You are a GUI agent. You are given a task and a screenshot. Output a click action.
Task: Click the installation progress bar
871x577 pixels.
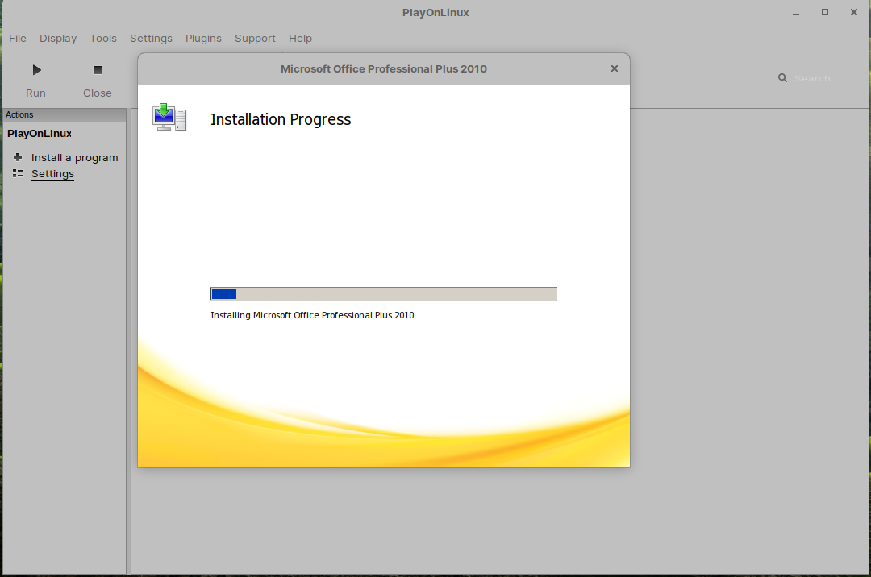tap(383, 294)
